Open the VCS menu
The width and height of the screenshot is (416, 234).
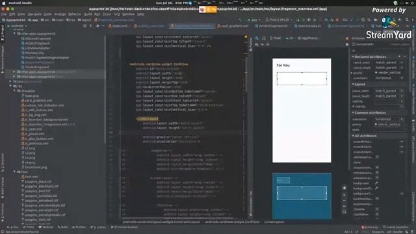click(117, 14)
